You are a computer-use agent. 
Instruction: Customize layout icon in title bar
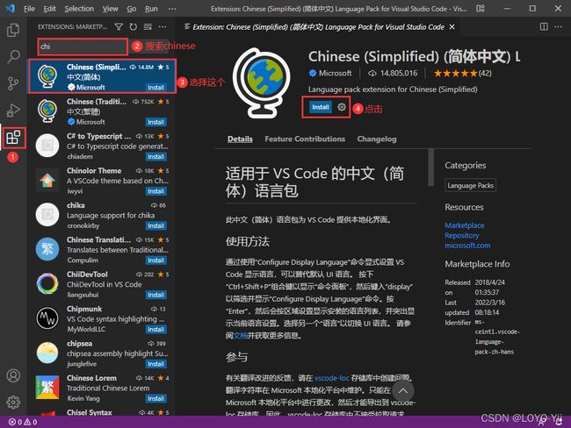(481, 9)
